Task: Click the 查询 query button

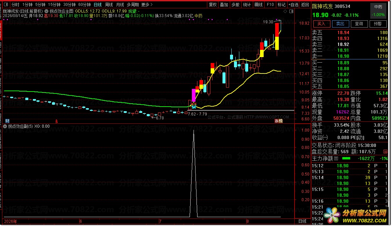Action: [x=359, y=24]
